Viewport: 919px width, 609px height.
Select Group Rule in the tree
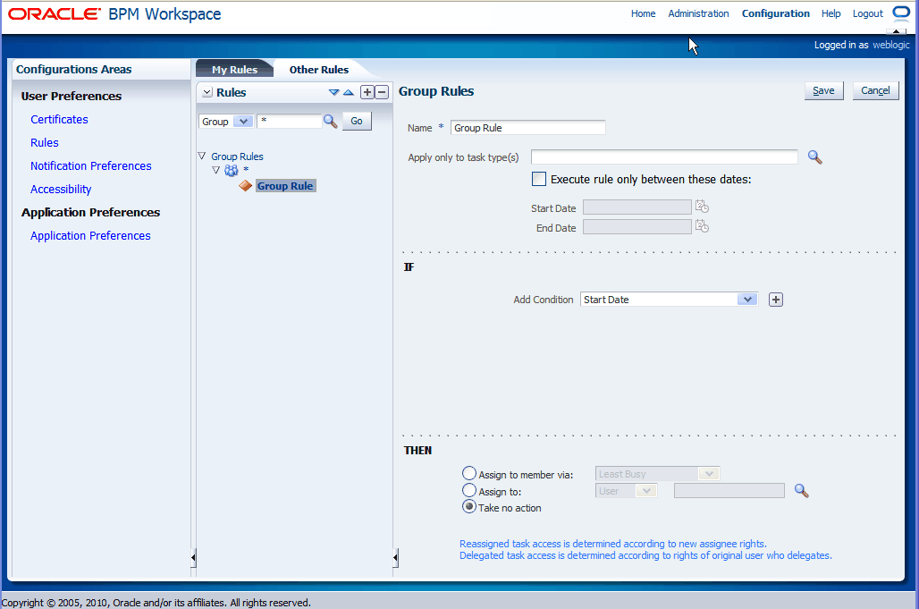click(285, 186)
